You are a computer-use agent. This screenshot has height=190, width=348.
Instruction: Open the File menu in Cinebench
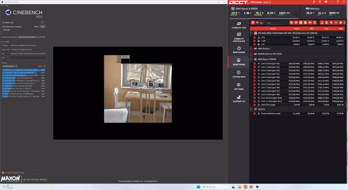[x=2, y=6]
